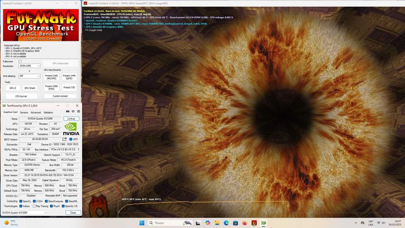This screenshot has width=405, height=228.
Task: Launch Copilot from the taskbar
Action: pyautogui.click(x=208, y=223)
